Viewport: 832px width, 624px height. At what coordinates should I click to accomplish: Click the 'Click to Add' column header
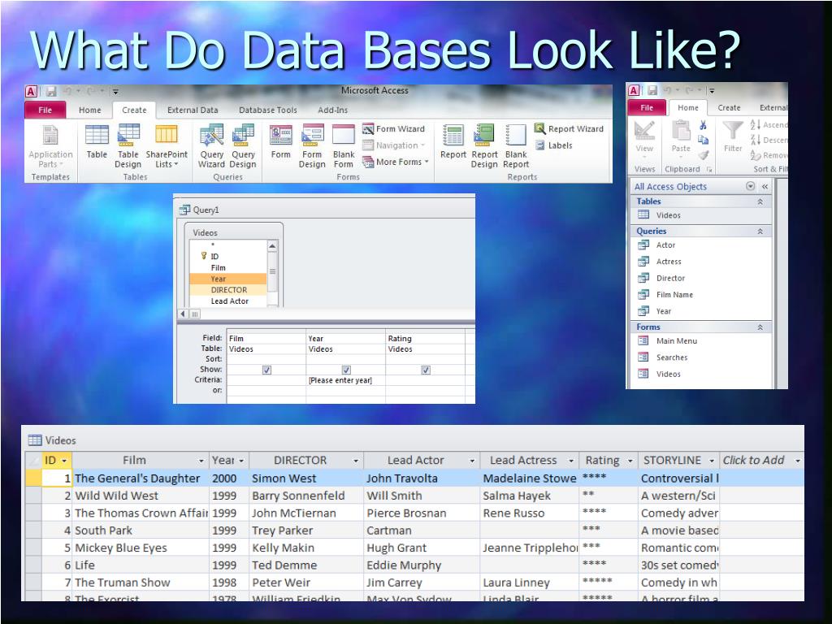760,461
